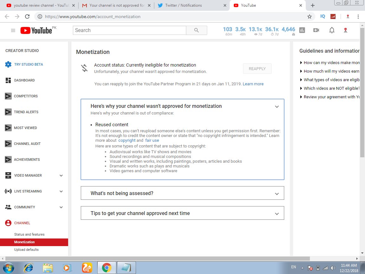
Task: Expand the Live Streaming section
Action: coord(61,191)
